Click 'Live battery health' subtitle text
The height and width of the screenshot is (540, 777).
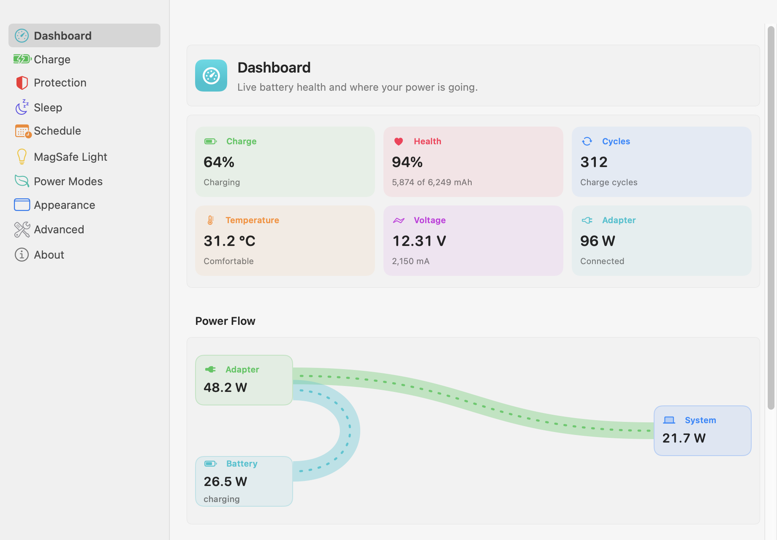pos(358,87)
